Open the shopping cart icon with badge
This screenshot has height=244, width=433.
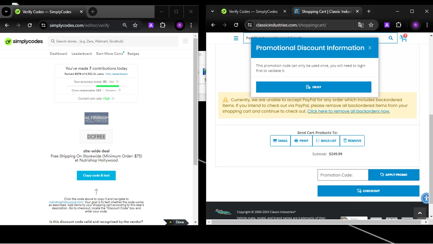point(404,38)
